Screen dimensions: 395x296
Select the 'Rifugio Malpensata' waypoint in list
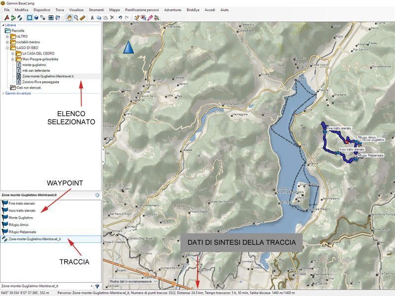[22, 231]
